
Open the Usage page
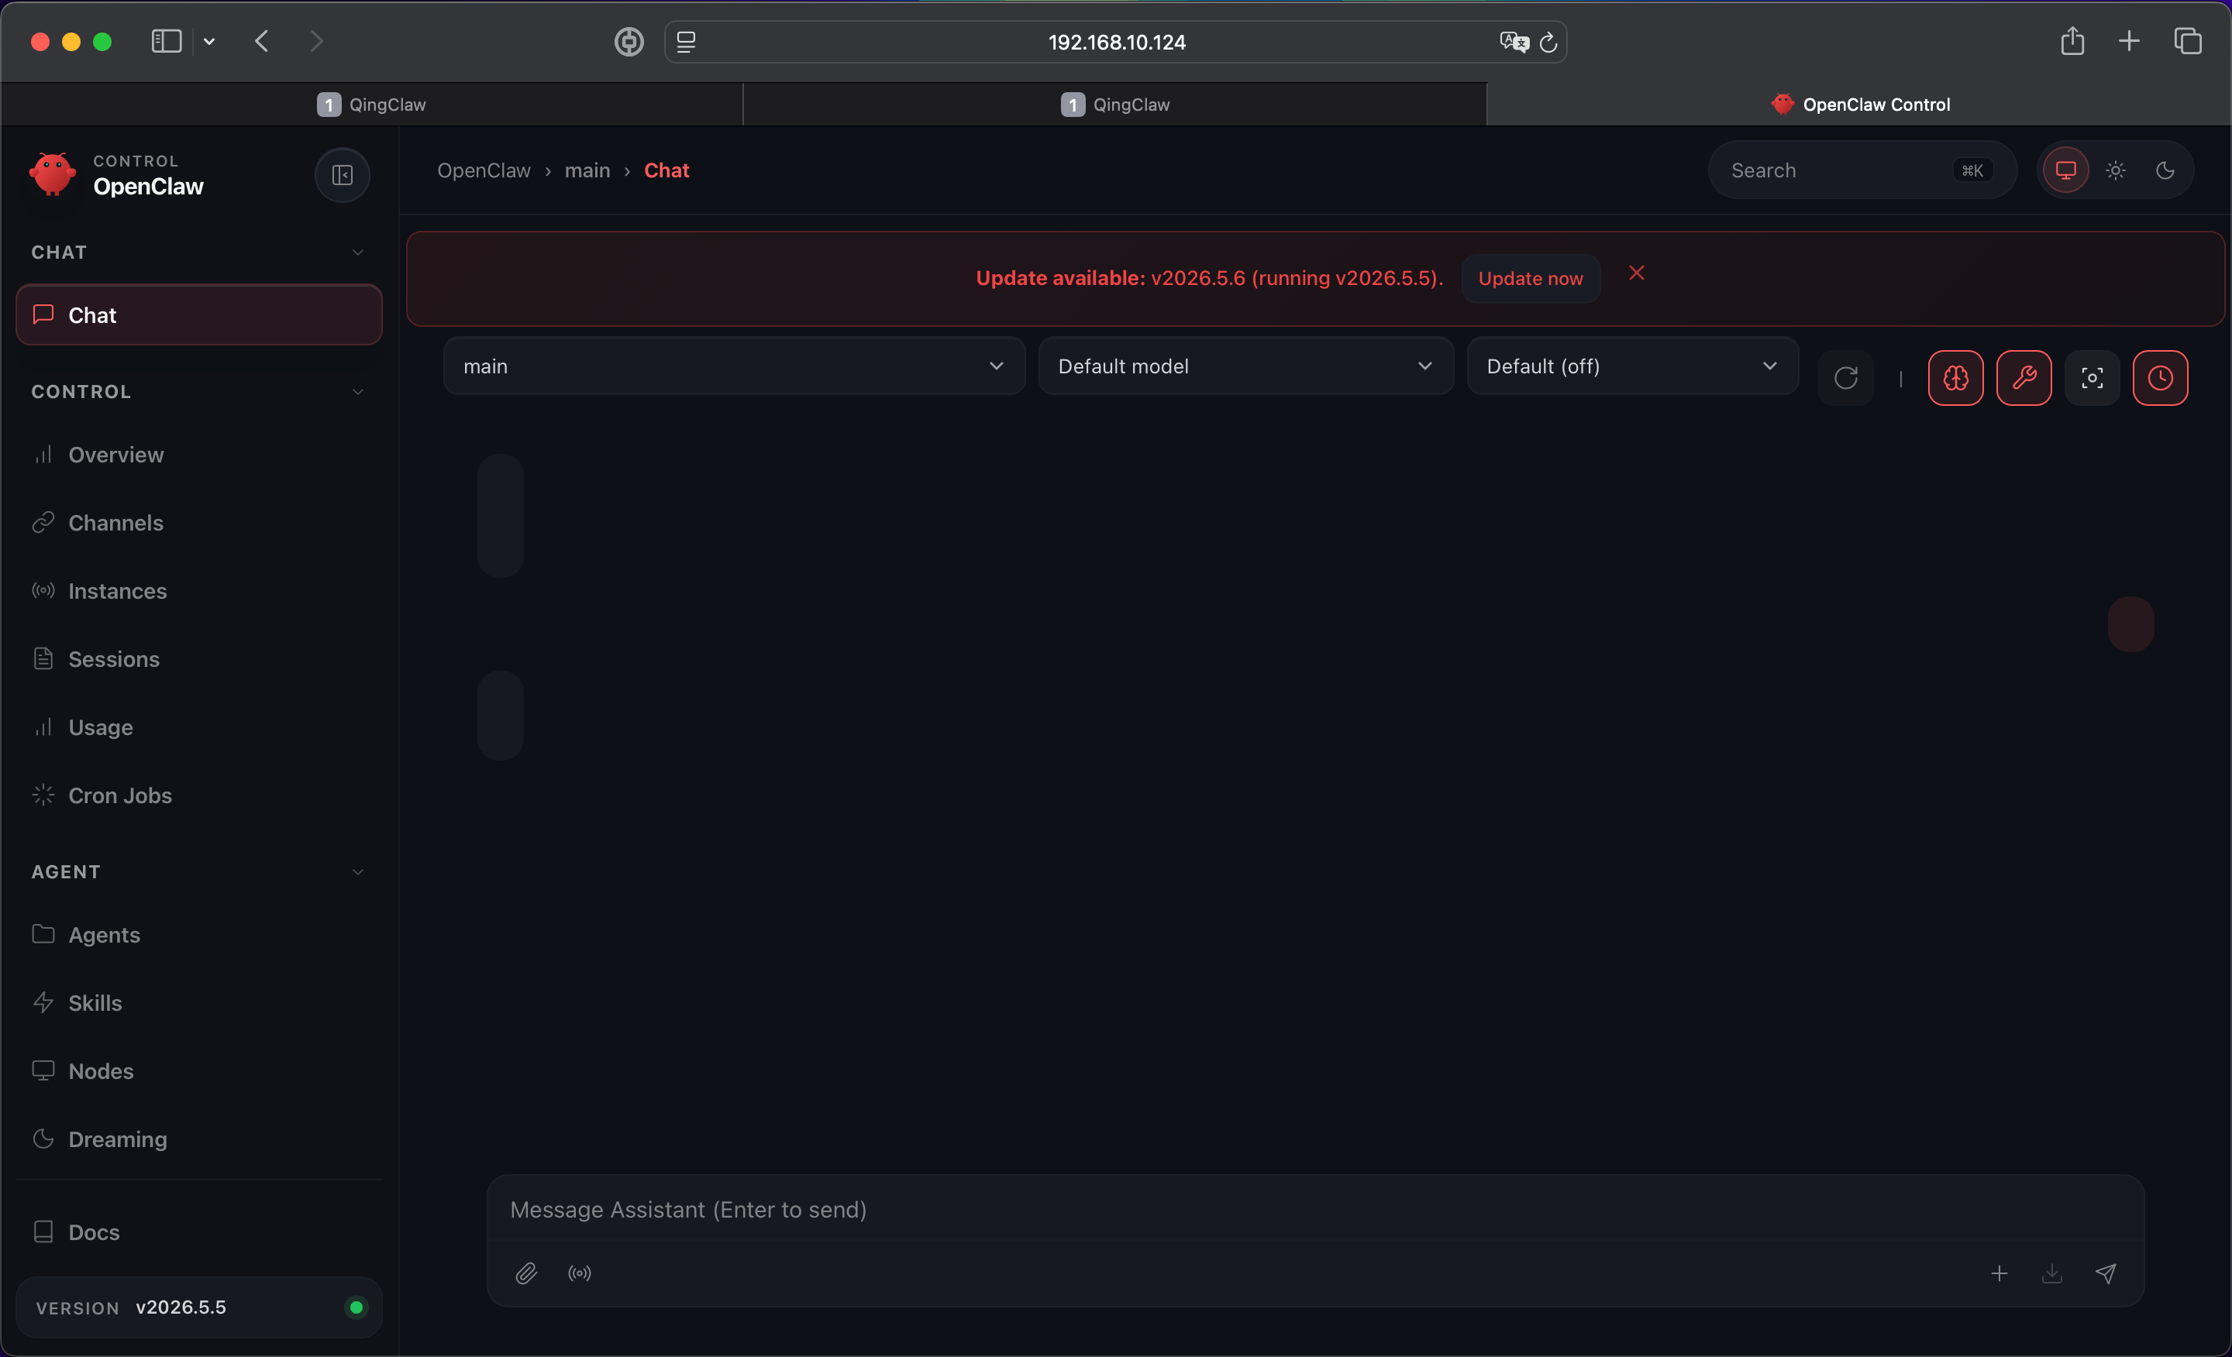point(199,727)
